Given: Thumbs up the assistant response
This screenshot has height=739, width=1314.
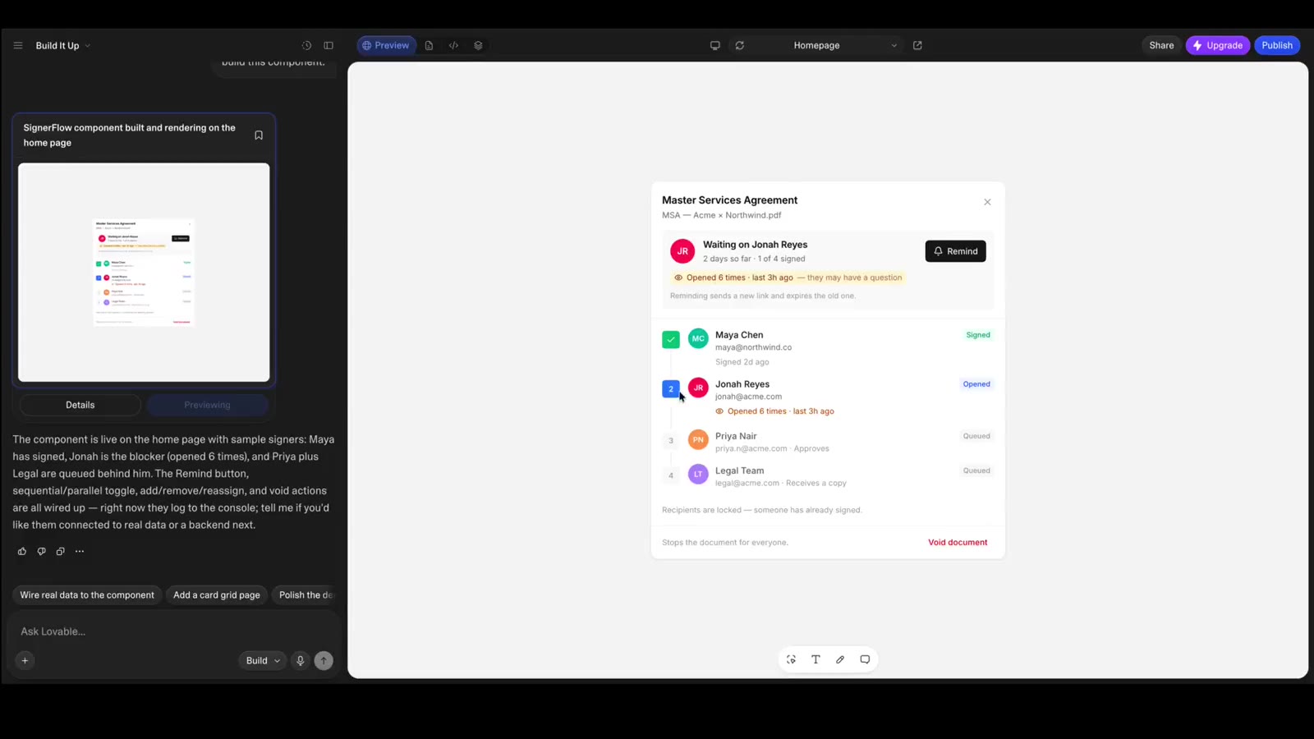Looking at the screenshot, I should (22, 552).
